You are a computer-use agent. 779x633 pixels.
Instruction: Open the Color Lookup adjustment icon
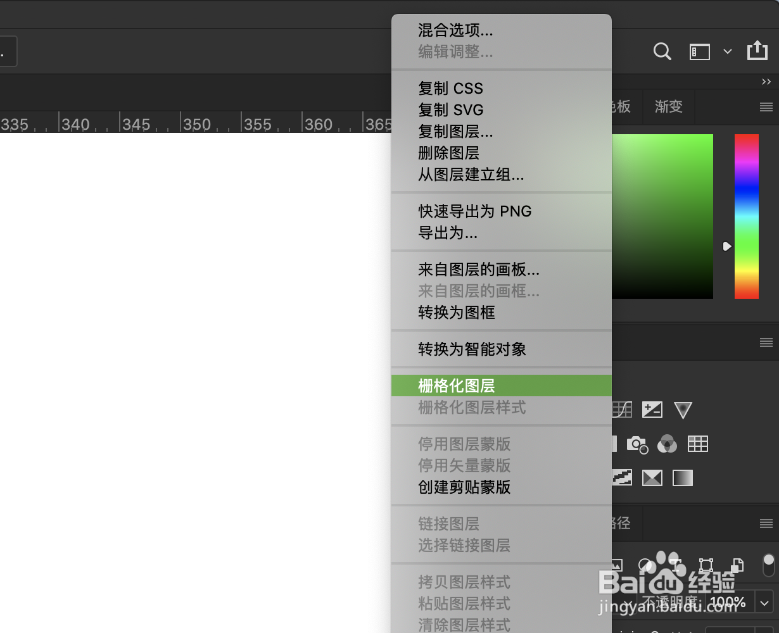(697, 443)
